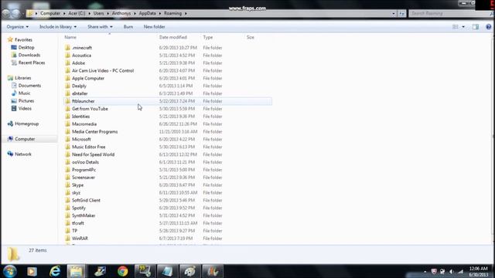
Task: Open Recent Places in Favorites
Action: [32, 63]
